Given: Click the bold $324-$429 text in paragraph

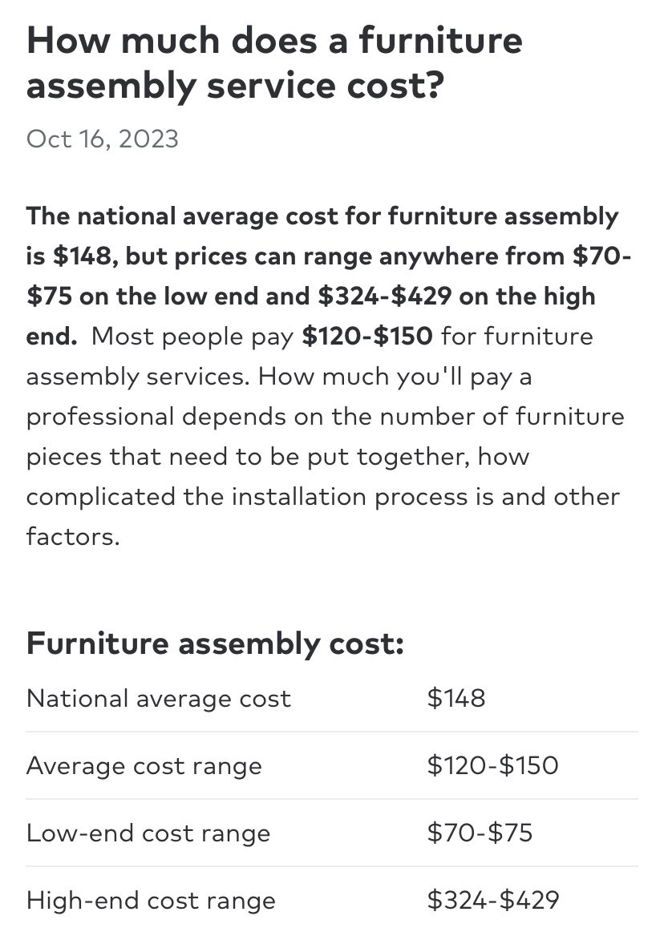Looking at the screenshot, I should click(x=385, y=297).
